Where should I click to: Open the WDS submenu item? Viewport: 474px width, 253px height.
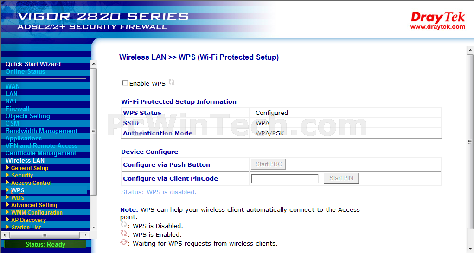point(18,198)
